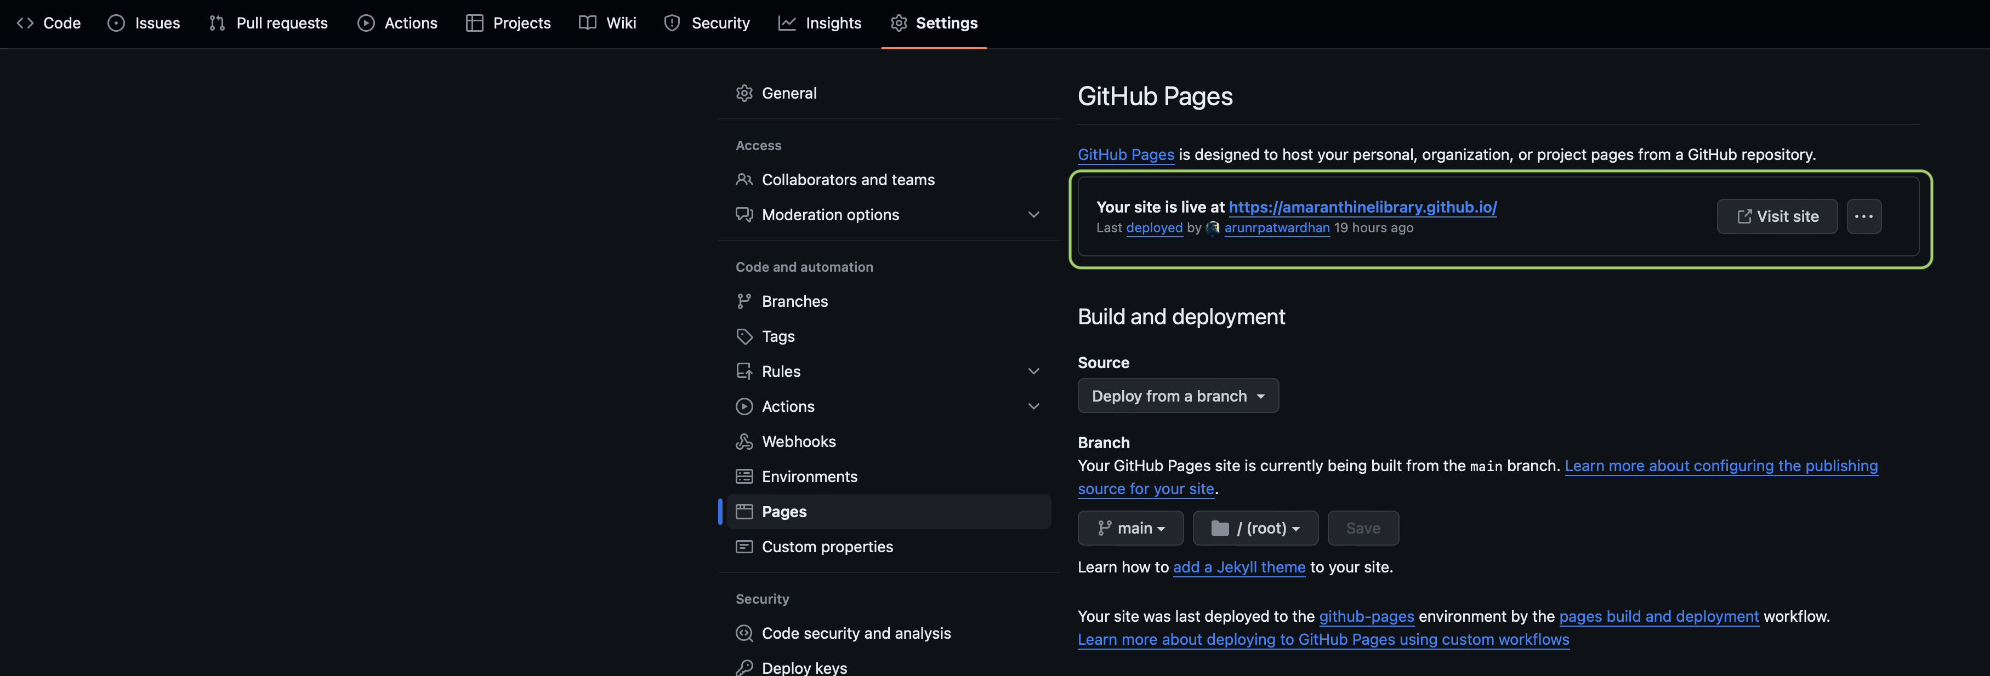Open the main branch selector dropdown
Screen dimensions: 1990x676
1130,528
